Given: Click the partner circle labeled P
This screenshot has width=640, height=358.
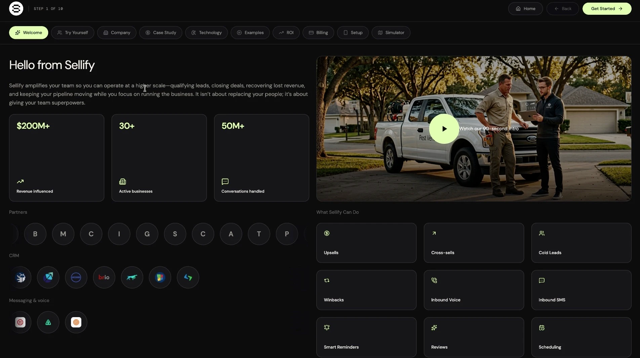Looking at the screenshot, I should point(287,234).
